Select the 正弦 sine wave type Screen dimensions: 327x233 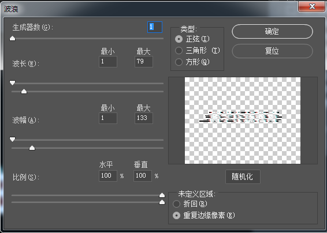pos(179,39)
